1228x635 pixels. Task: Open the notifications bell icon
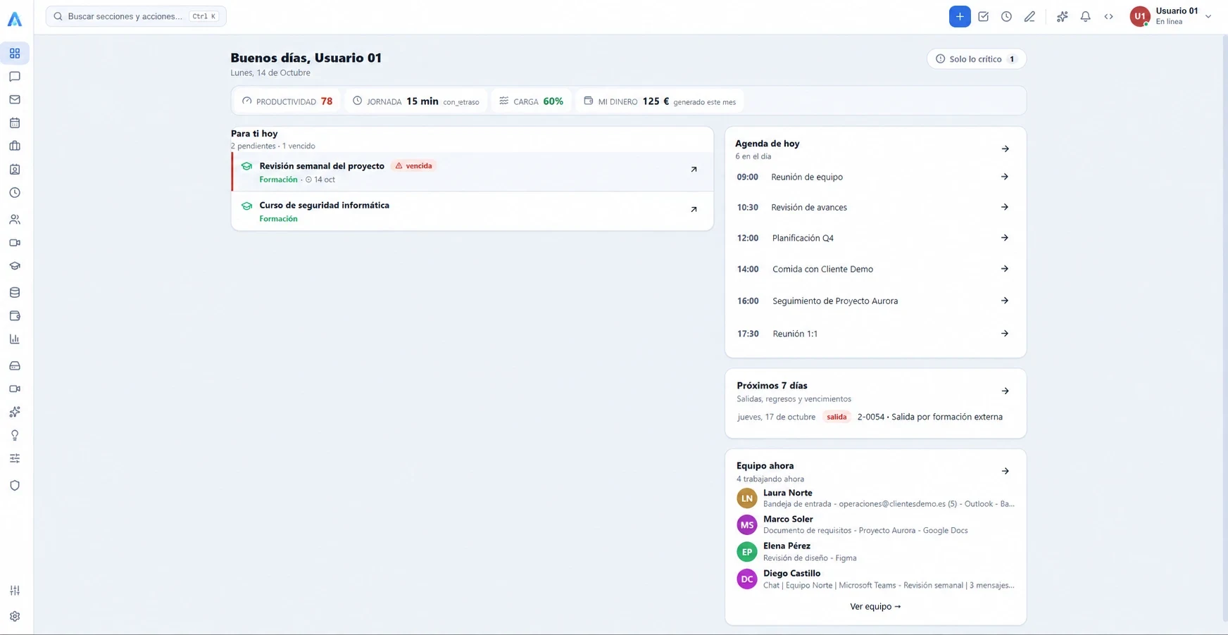(1085, 16)
